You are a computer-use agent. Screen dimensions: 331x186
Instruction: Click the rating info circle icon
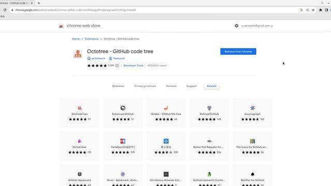pyautogui.click(x=117, y=66)
